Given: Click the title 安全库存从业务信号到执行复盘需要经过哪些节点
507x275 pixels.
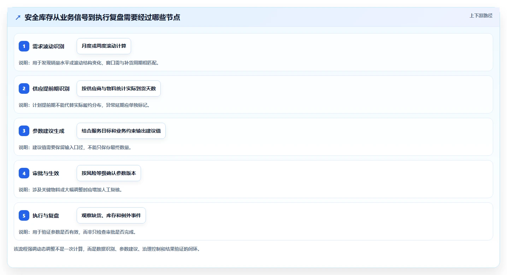Looking at the screenshot, I should [102, 17].
